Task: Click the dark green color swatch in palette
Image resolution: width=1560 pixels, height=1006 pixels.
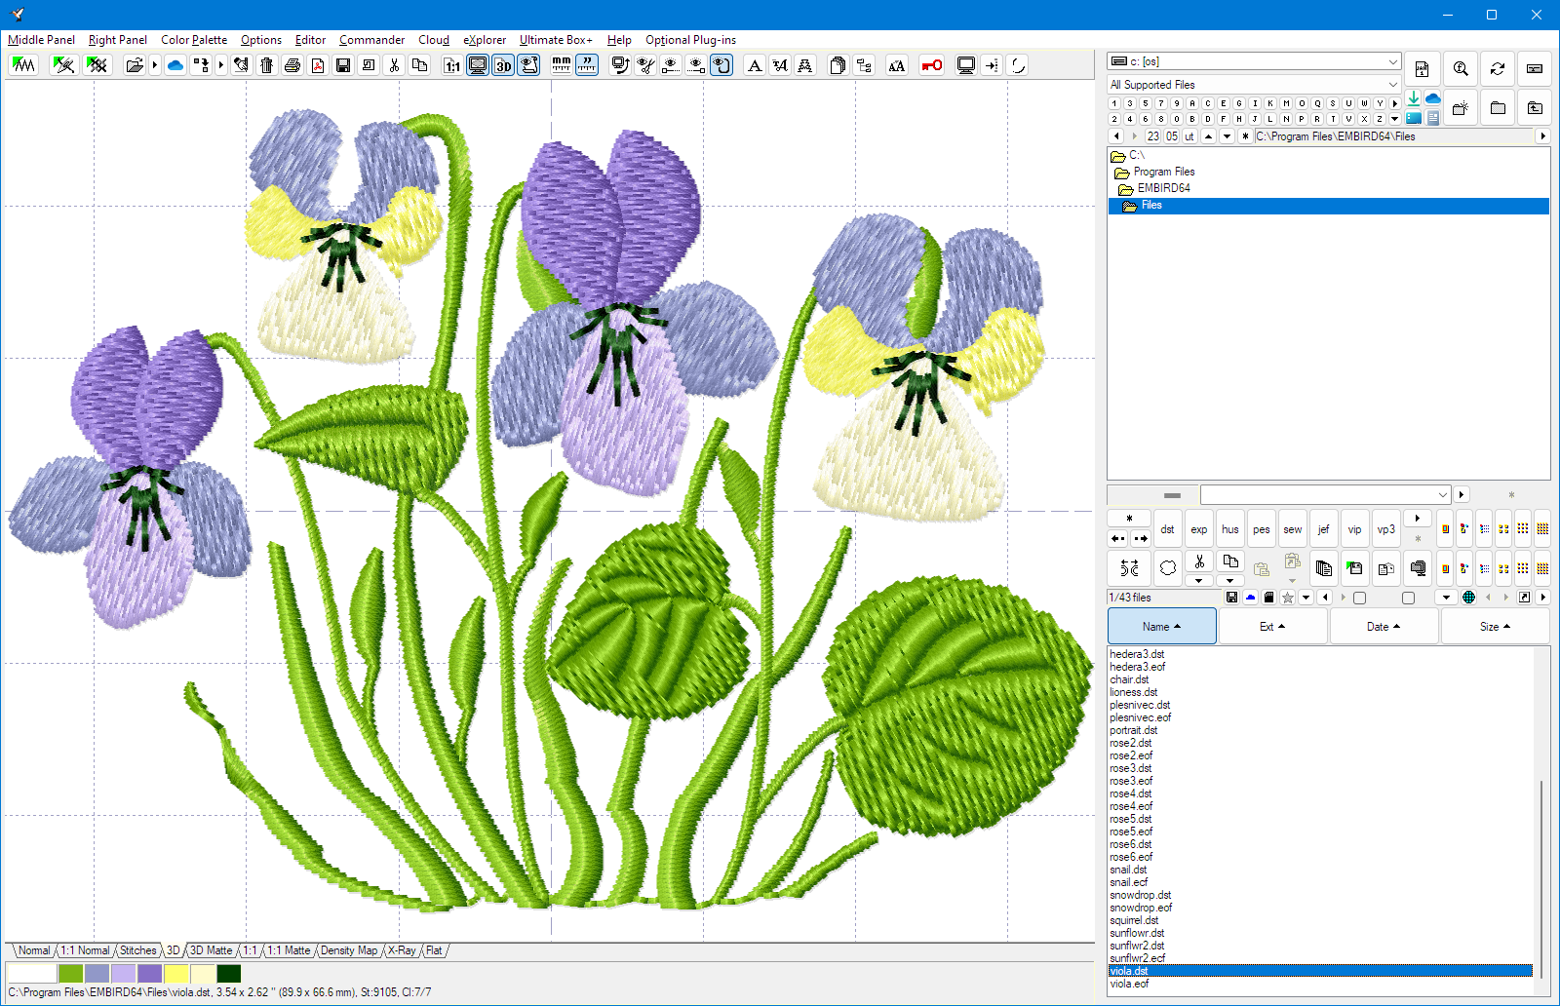Action: click(x=228, y=973)
